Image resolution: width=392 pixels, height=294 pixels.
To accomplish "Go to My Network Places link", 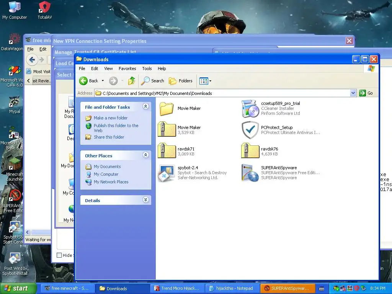I will coord(111,182).
